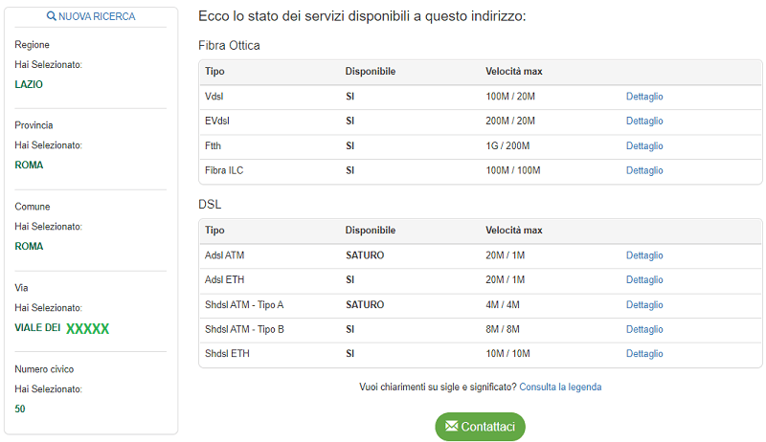Click the selected street VIALE DEI
The image size is (766, 442).
pos(38,328)
